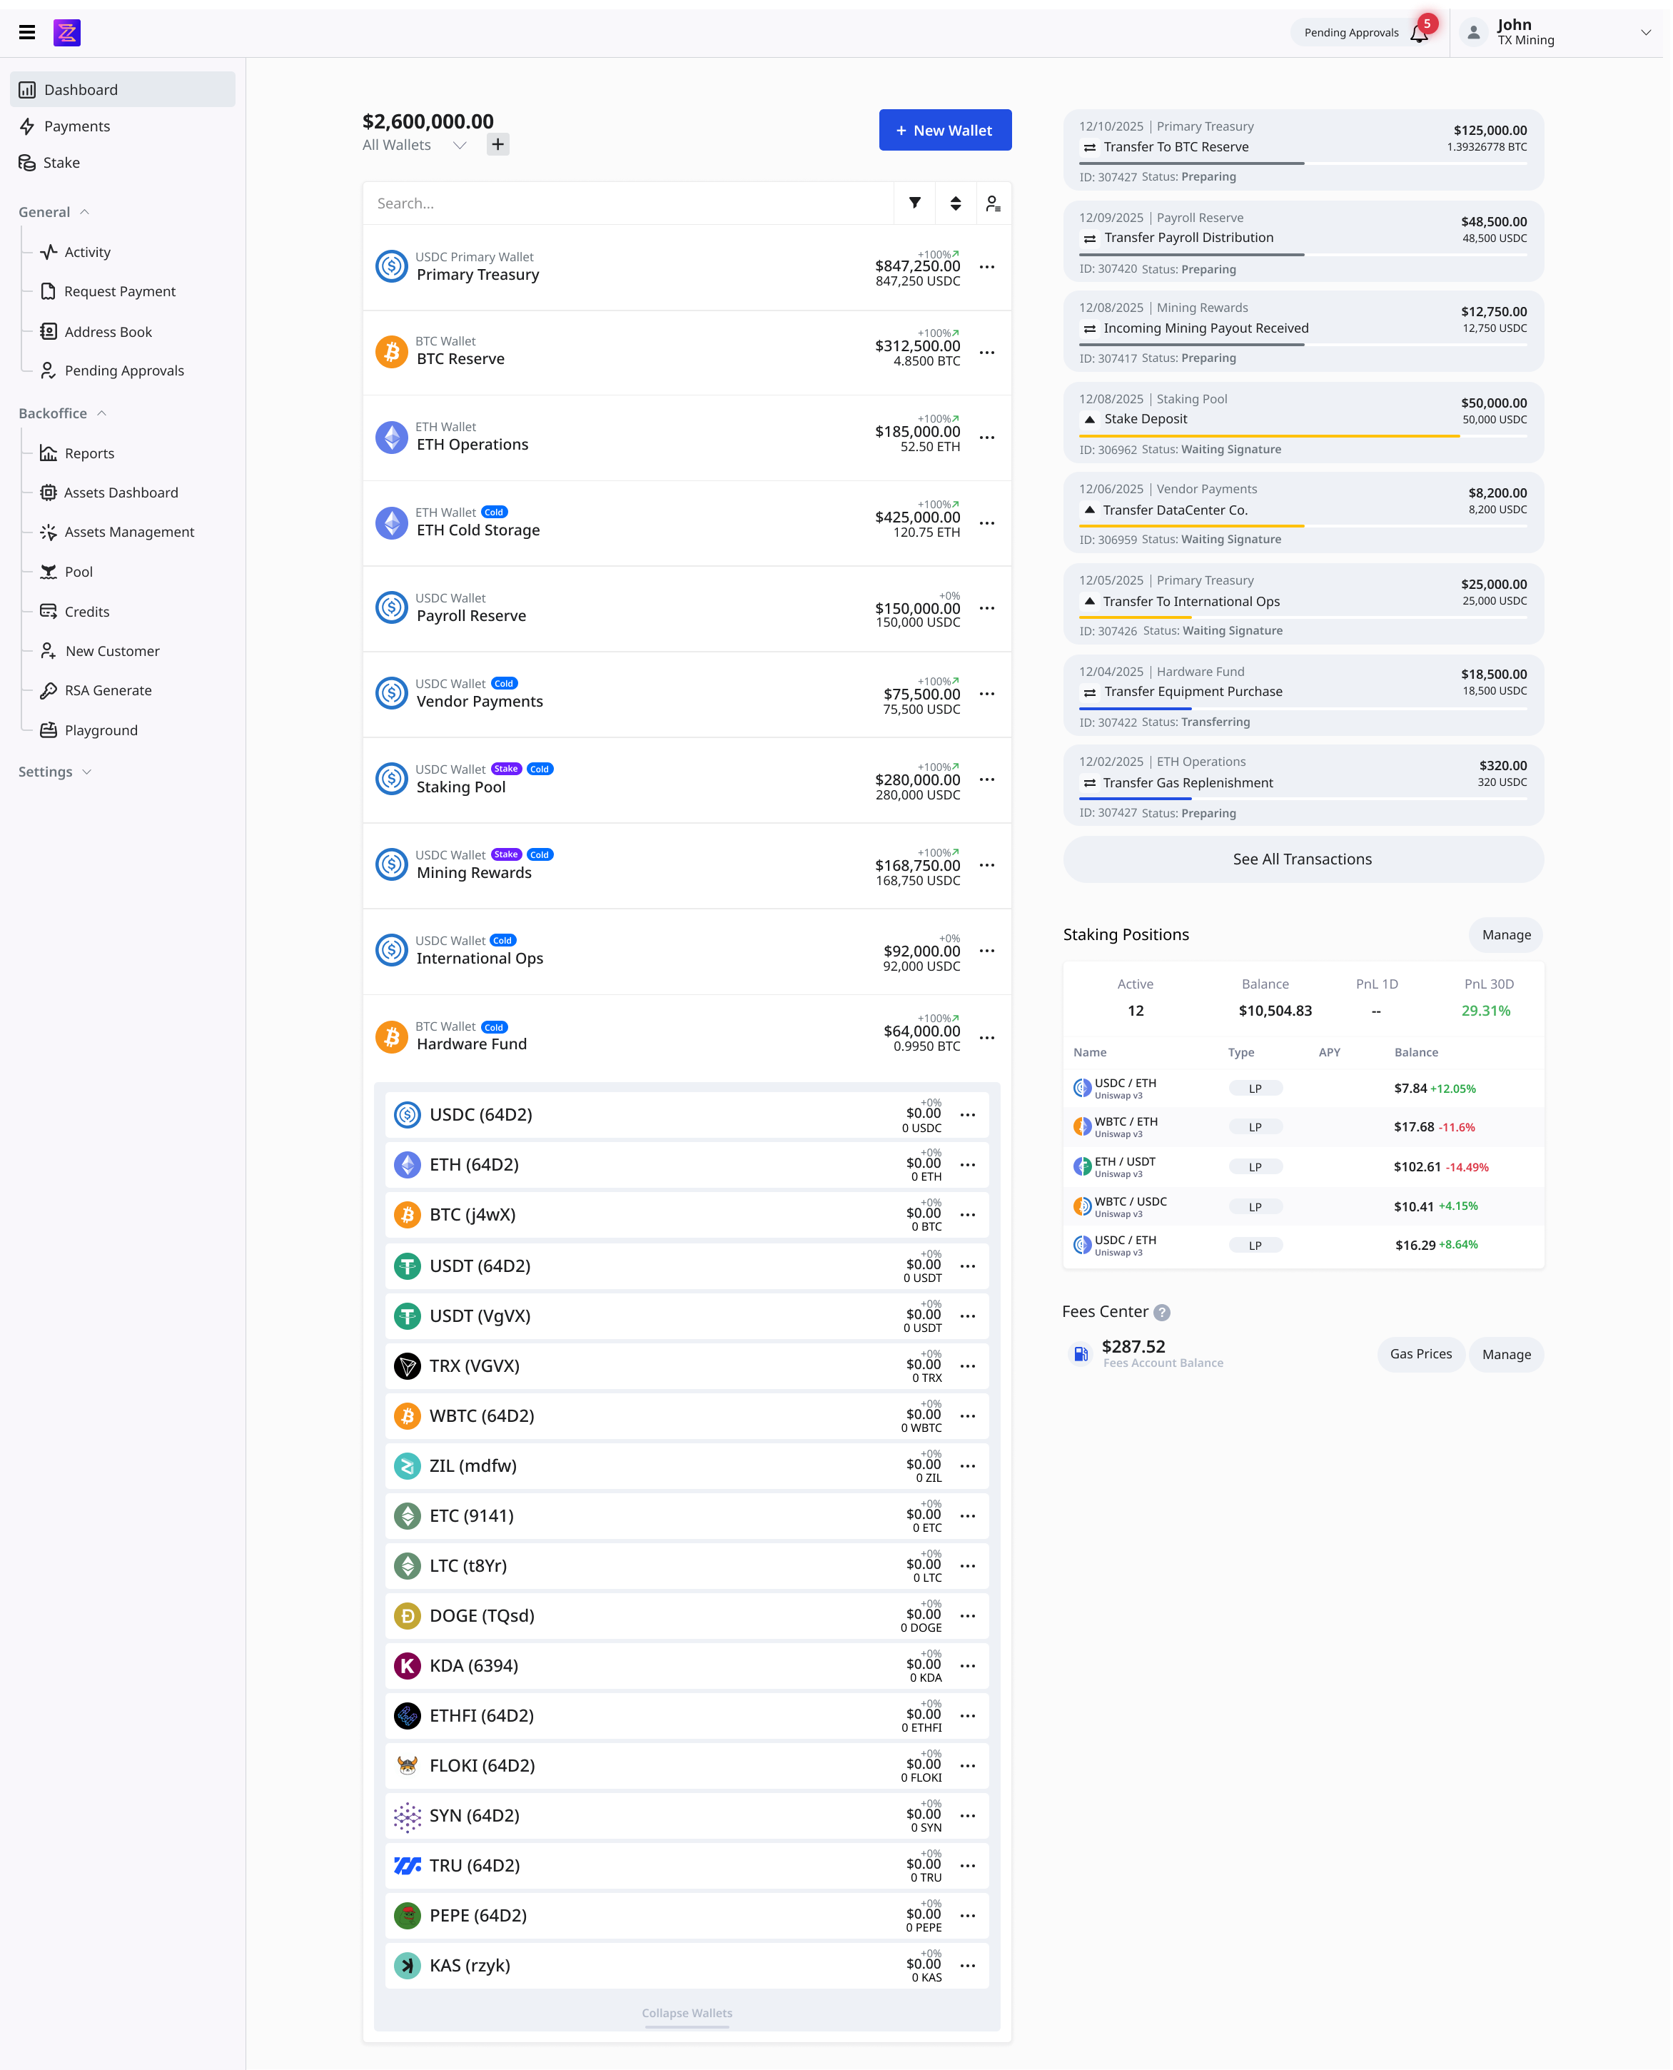Collapse the General sidebar section
This screenshot has height=2070, width=1673.
point(85,212)
